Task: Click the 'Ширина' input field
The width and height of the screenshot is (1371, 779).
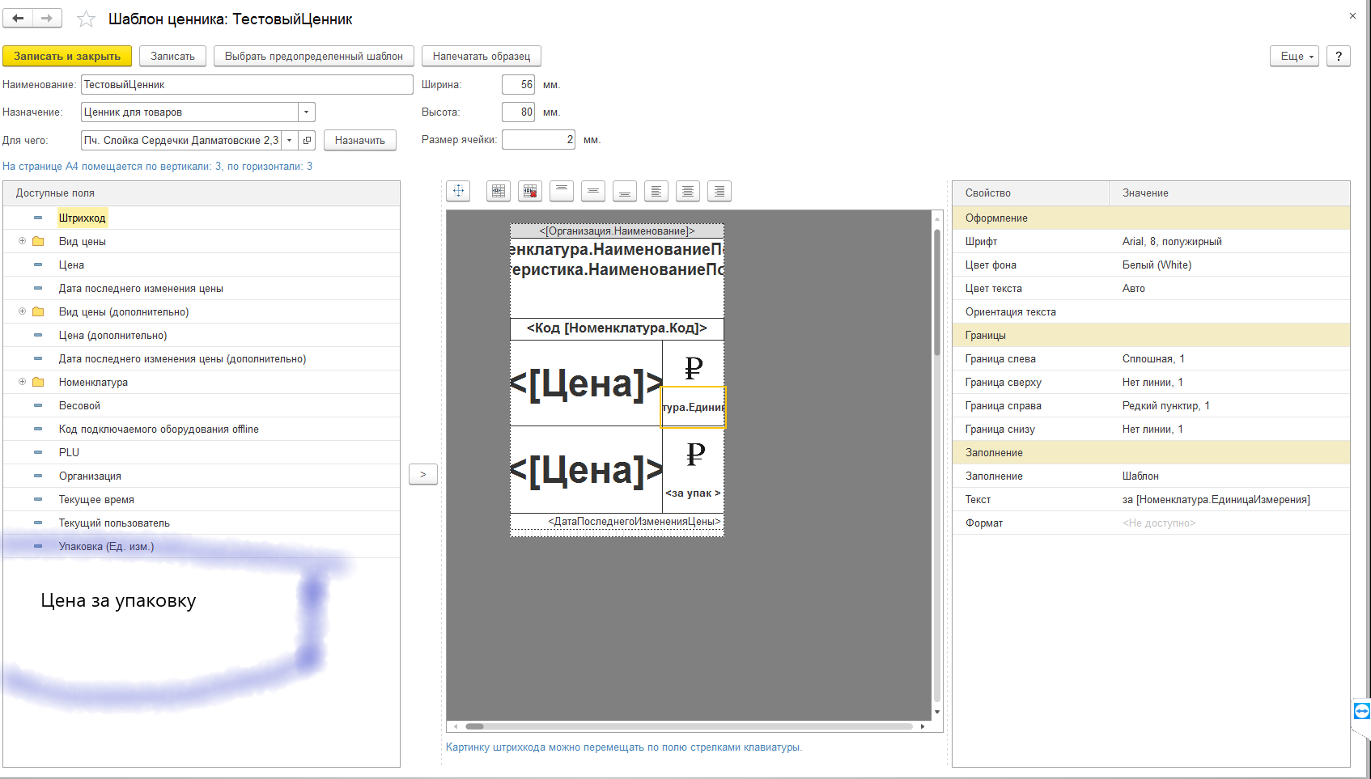Action: coord(518,85)
